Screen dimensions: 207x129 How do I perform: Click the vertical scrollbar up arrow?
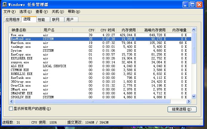pos(194,30)
